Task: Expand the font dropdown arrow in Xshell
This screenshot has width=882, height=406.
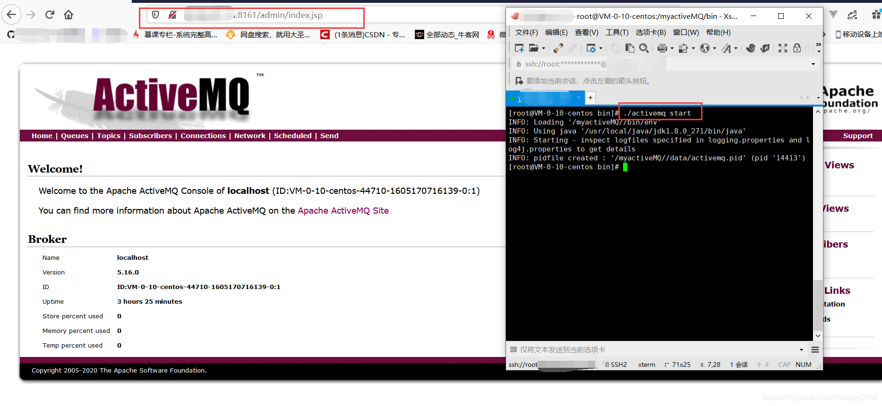Action: pos(736,48)
